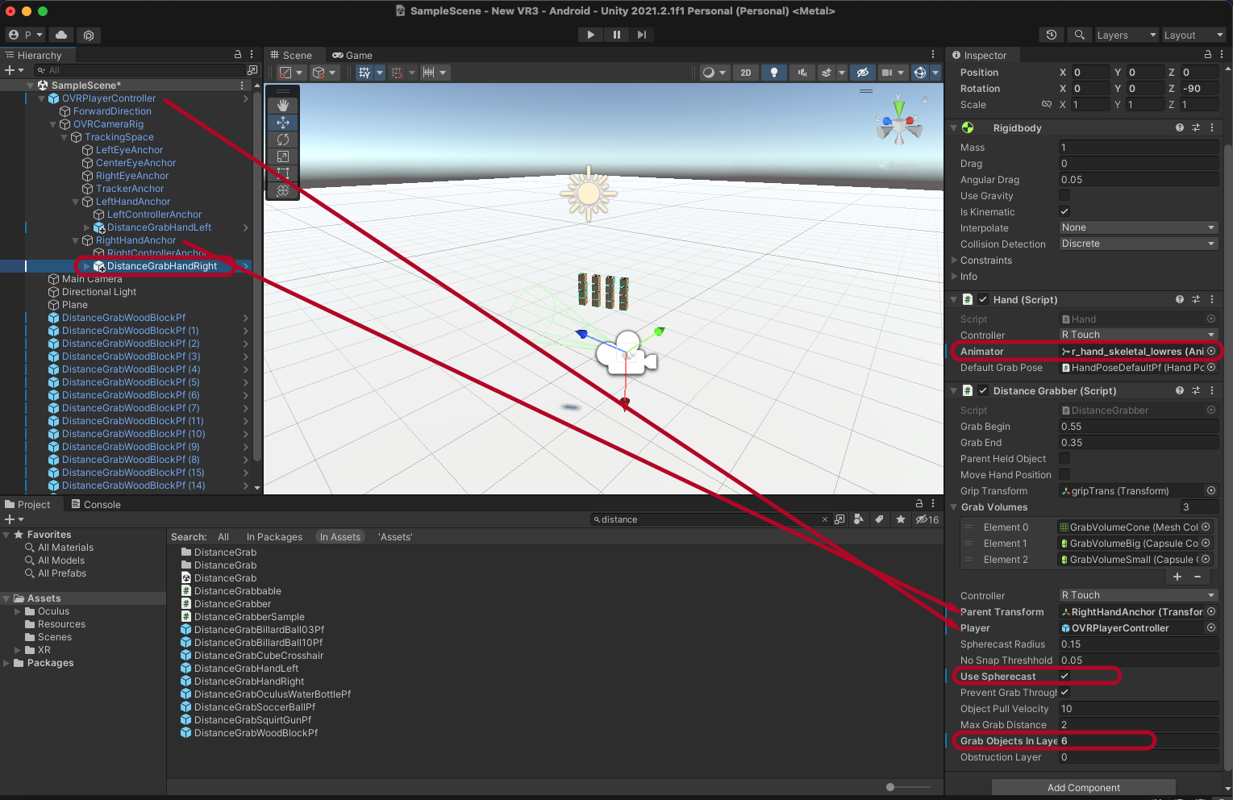Open Undo History icon

click(1052, 35)
